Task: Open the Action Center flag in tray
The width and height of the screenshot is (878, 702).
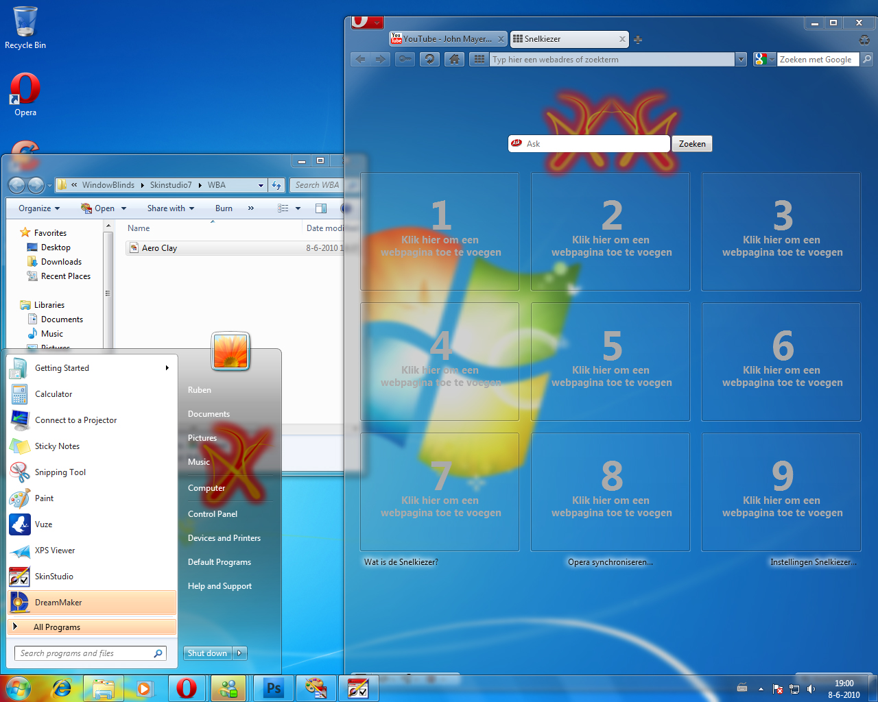Action: coord(778,689)
